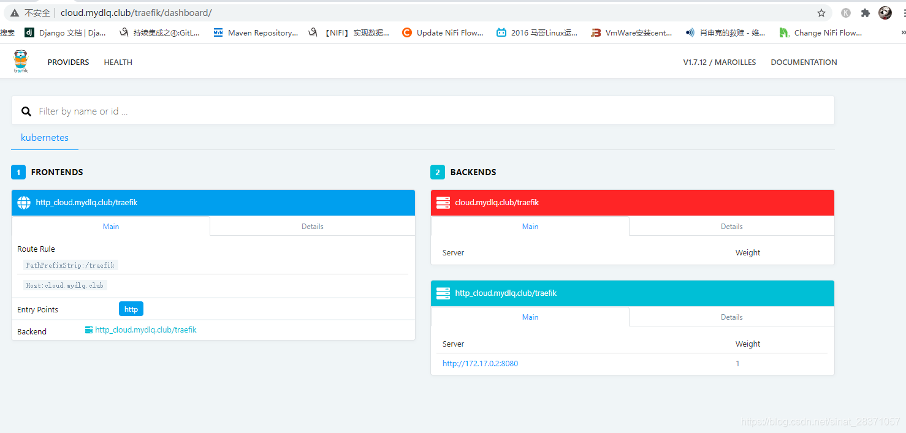The image size is (906, 433).
Task: Open Main tab of red cloud.mydlq.club/traefik backend
Action: pyautogui.click(x=530, y=226)
